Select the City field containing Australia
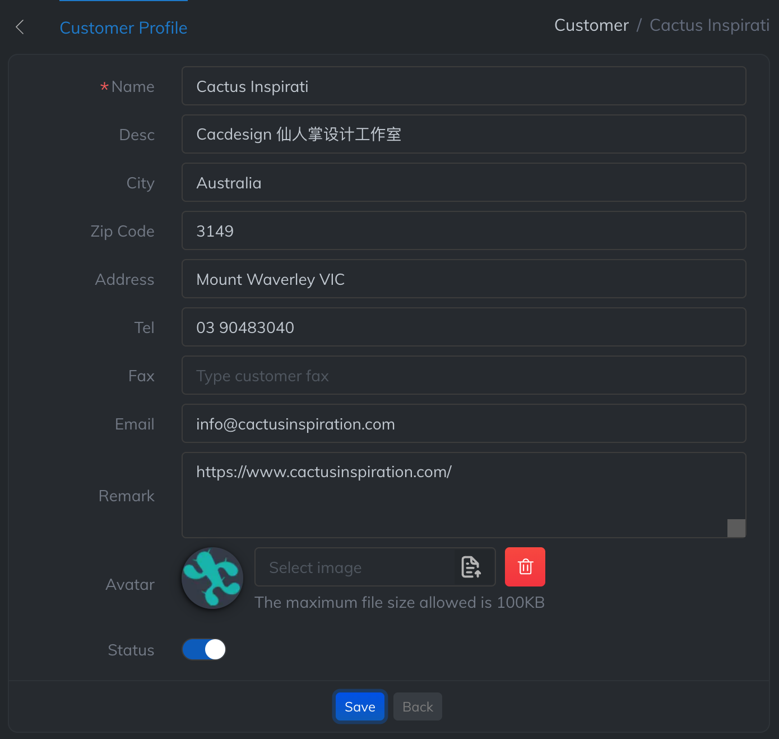The image size is (779, 739). click(x=463, y=183)
